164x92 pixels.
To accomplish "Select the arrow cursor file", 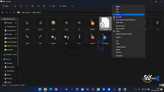I will tap(27, 24).
